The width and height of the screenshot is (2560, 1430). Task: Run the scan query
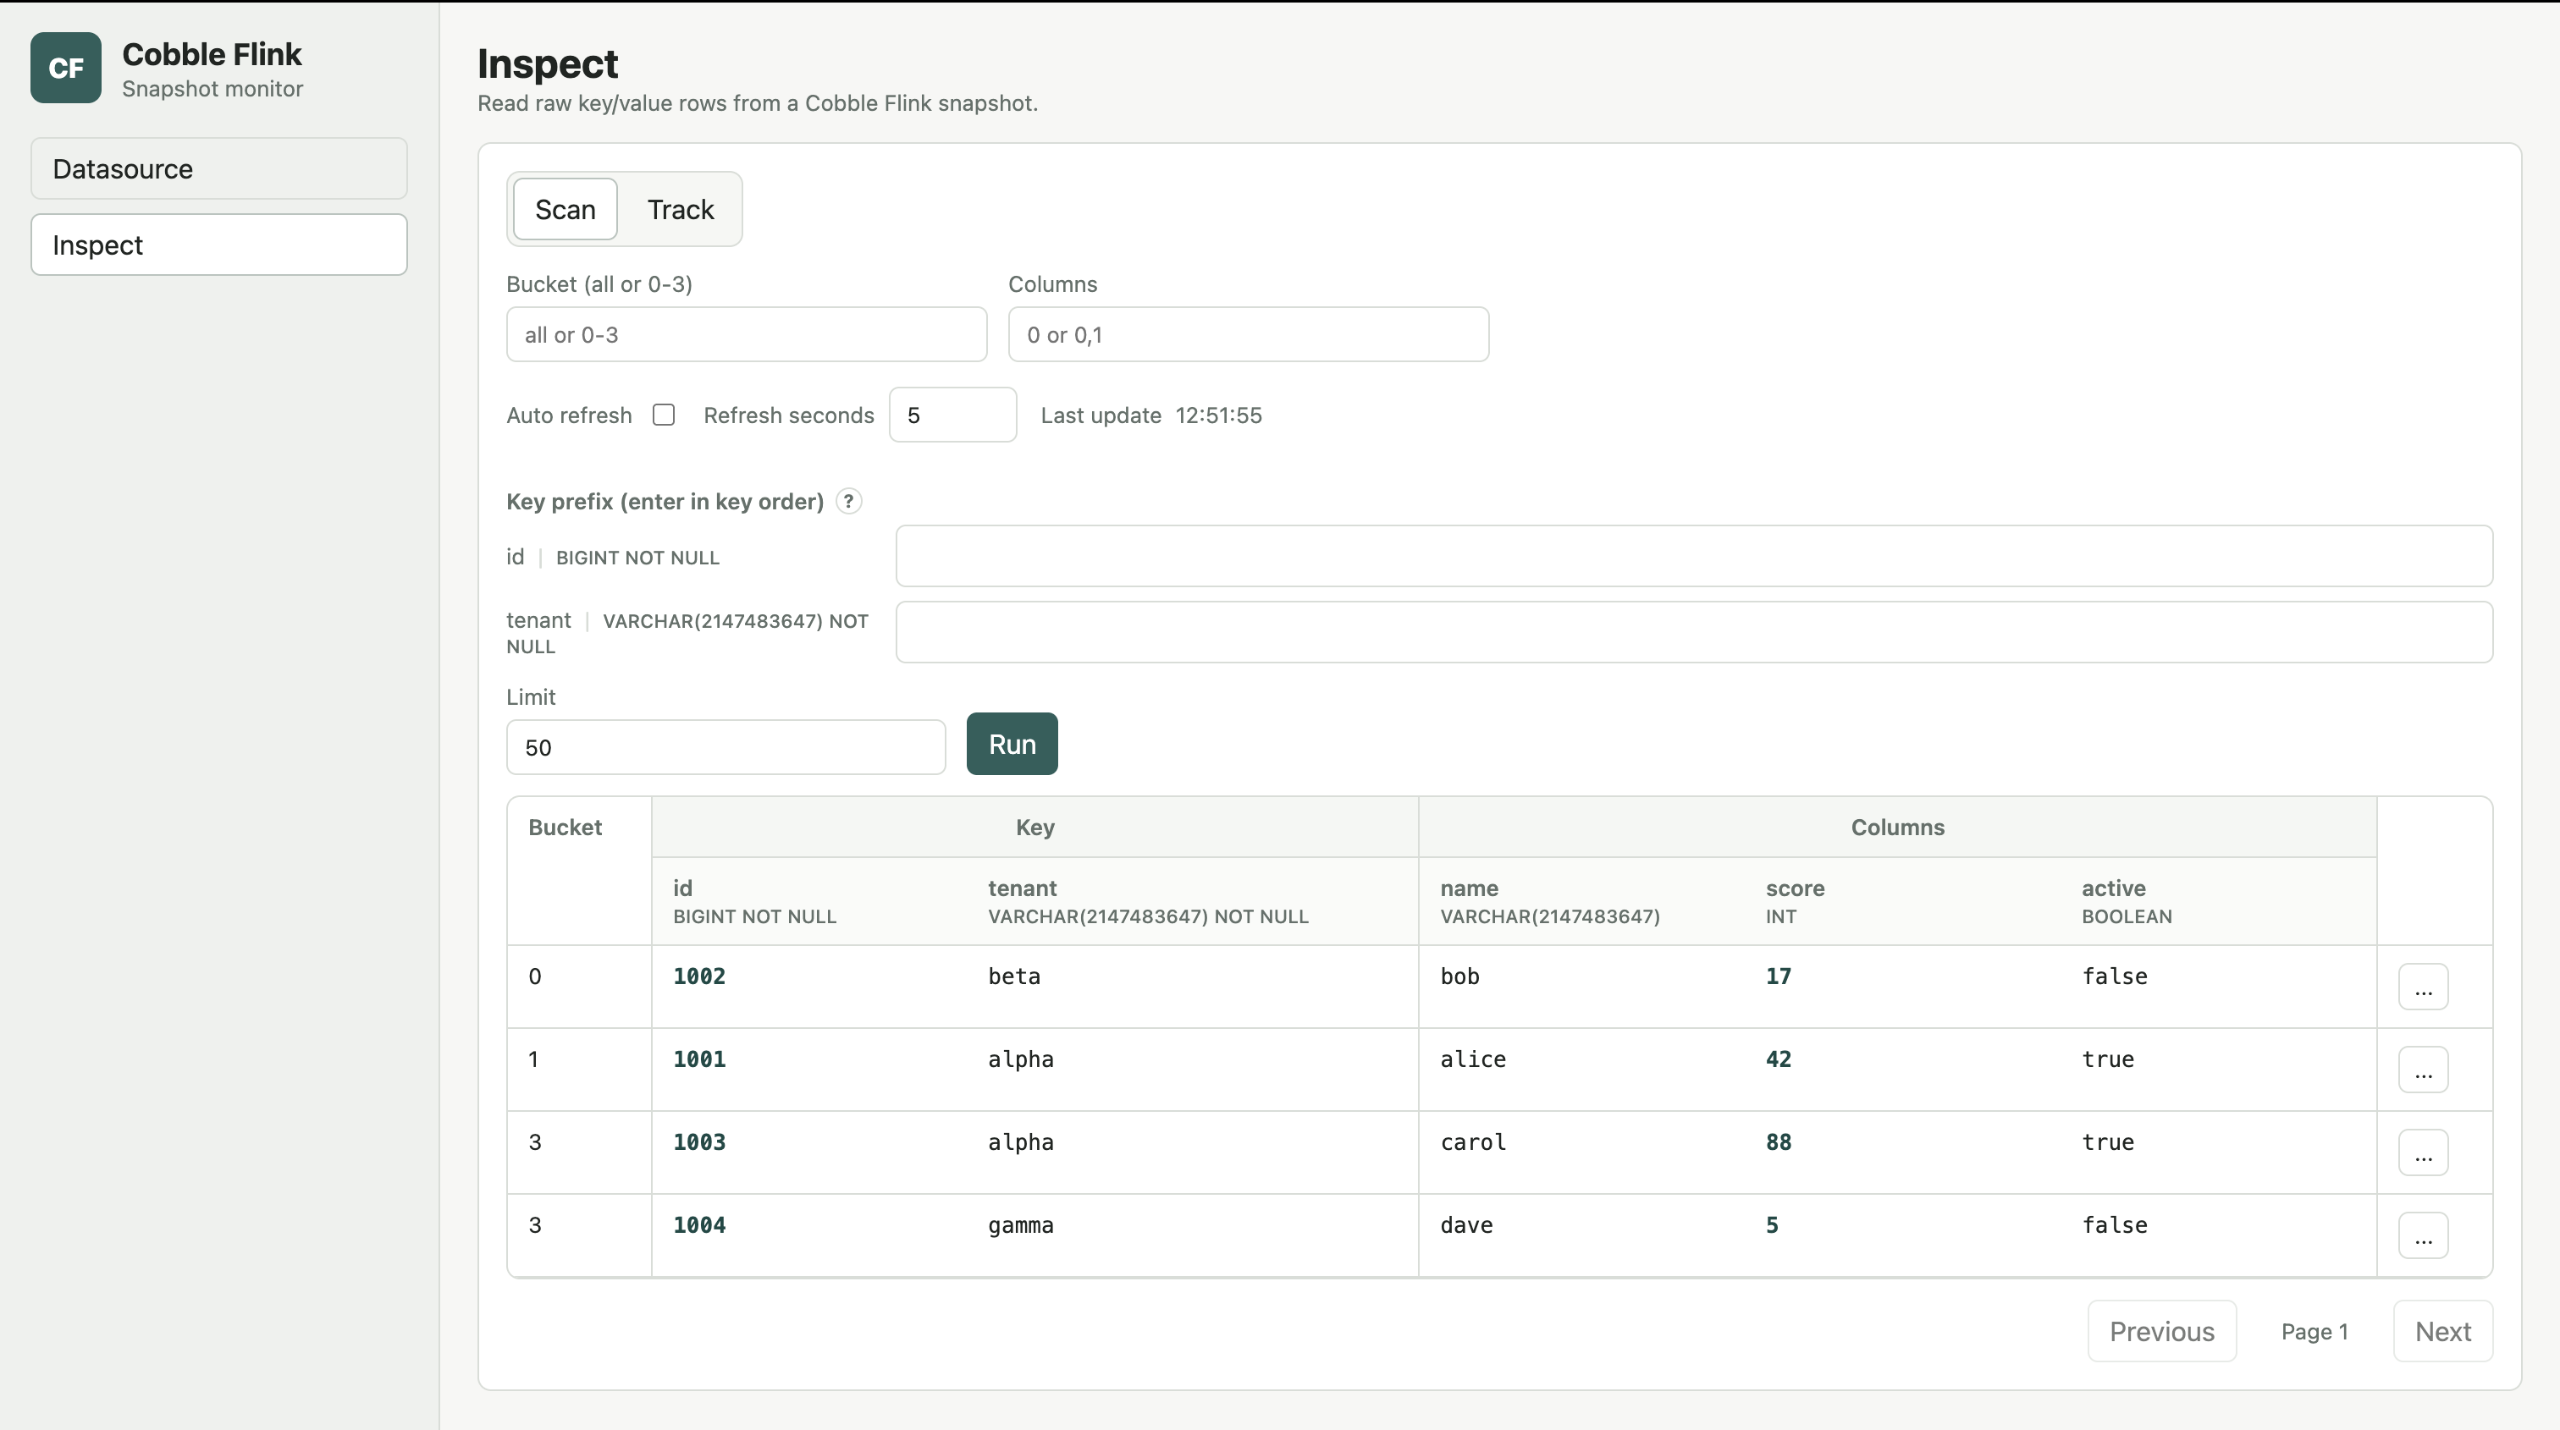click(1012, 744)
